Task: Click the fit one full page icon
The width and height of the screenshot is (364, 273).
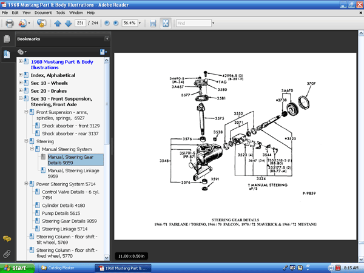Action: click(x=166, y=24)
